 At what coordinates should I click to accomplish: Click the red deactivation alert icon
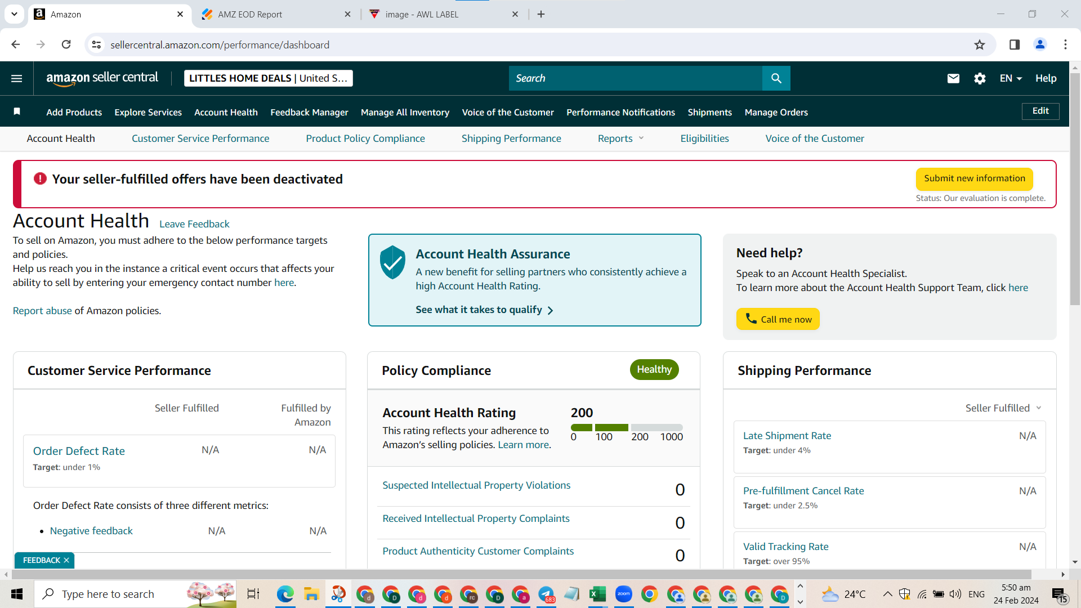pyautogui.click(x=40, y=178)
